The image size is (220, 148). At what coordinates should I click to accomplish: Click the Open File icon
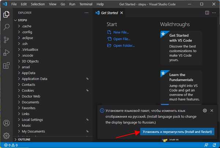pos(109,39)
